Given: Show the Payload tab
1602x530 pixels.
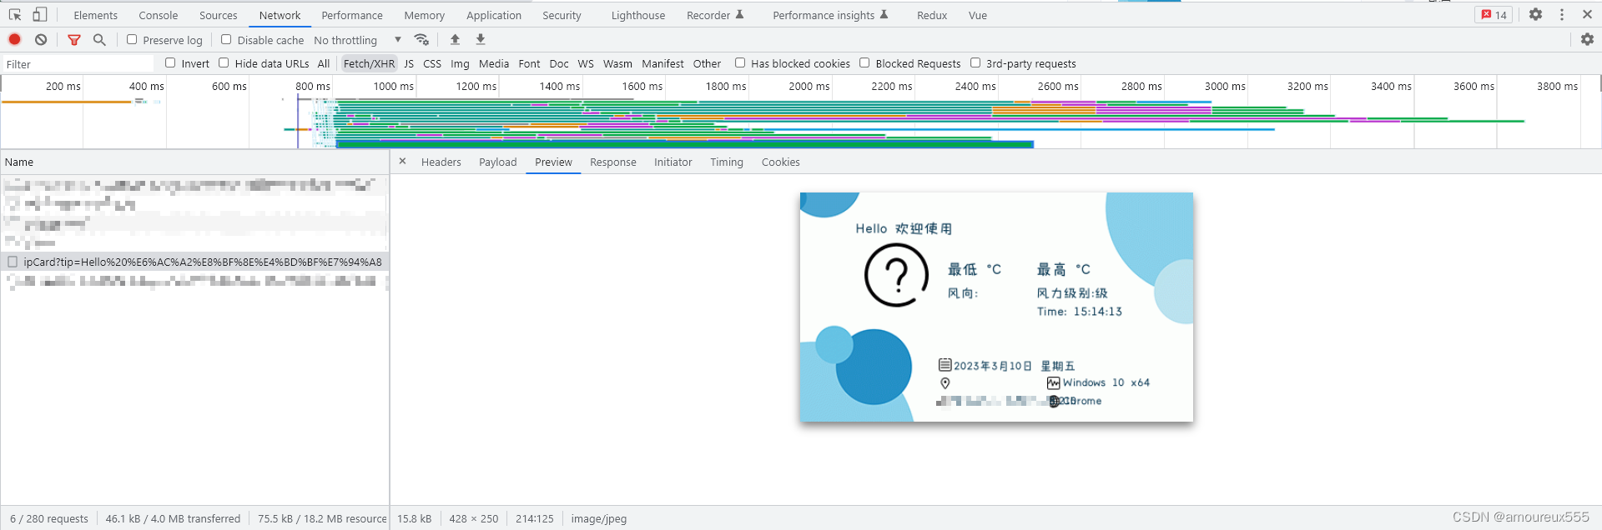Looking at the screenshot, I should pyautogui.click(x=498, y=162).
